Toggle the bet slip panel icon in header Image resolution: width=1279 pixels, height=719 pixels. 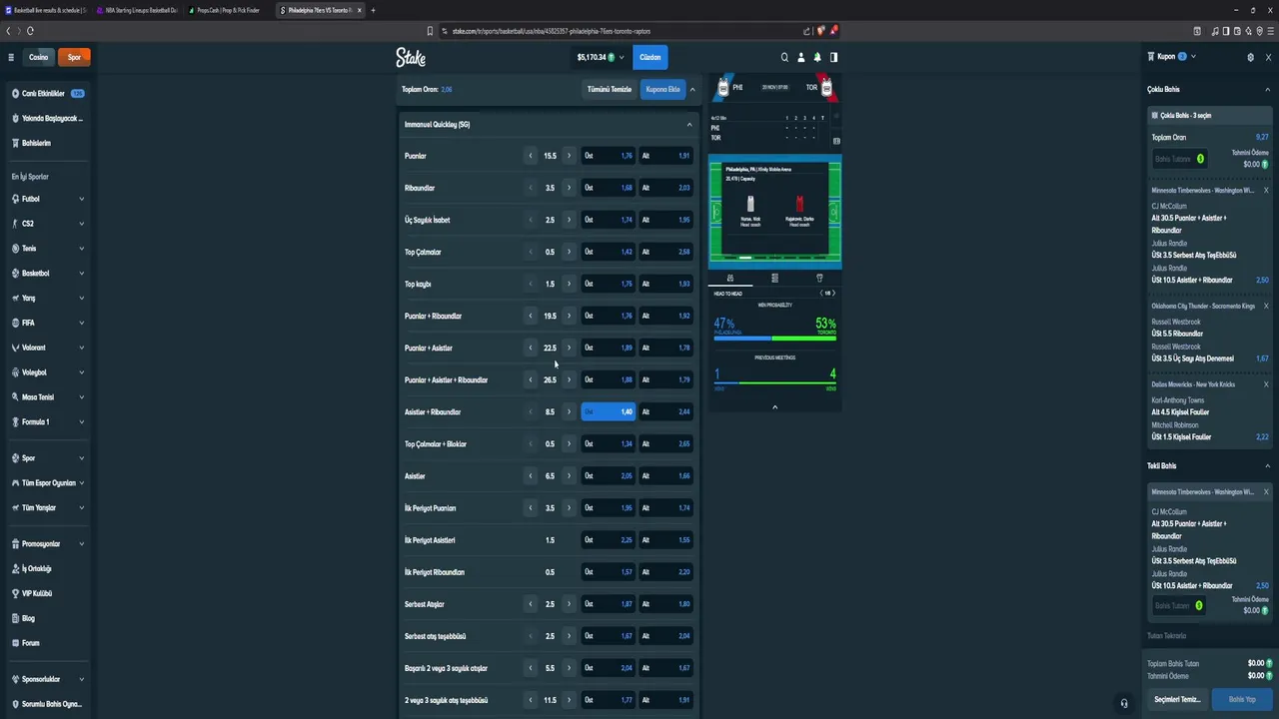click(x=833, y=57)
